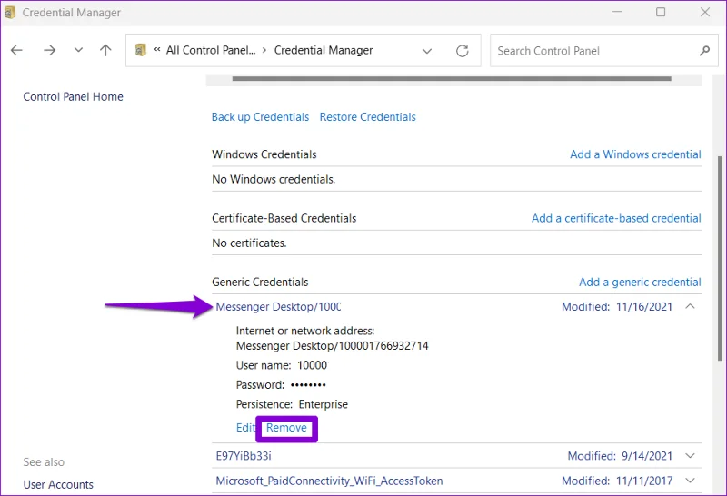Viewport: 727px width, 496px height.
Task: Click the Persistence: Enterprise text
Action: 292,404
